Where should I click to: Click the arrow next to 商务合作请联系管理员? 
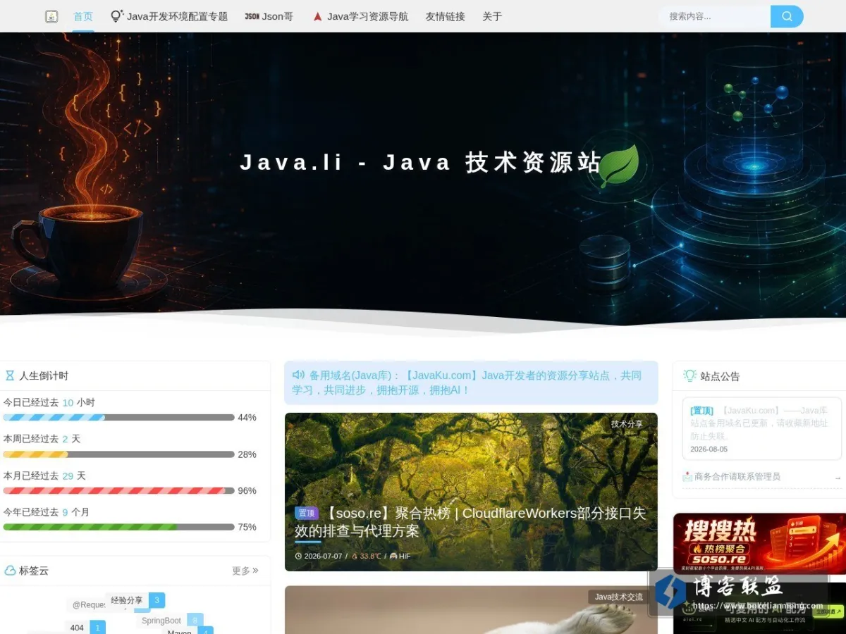click(838, 478)
